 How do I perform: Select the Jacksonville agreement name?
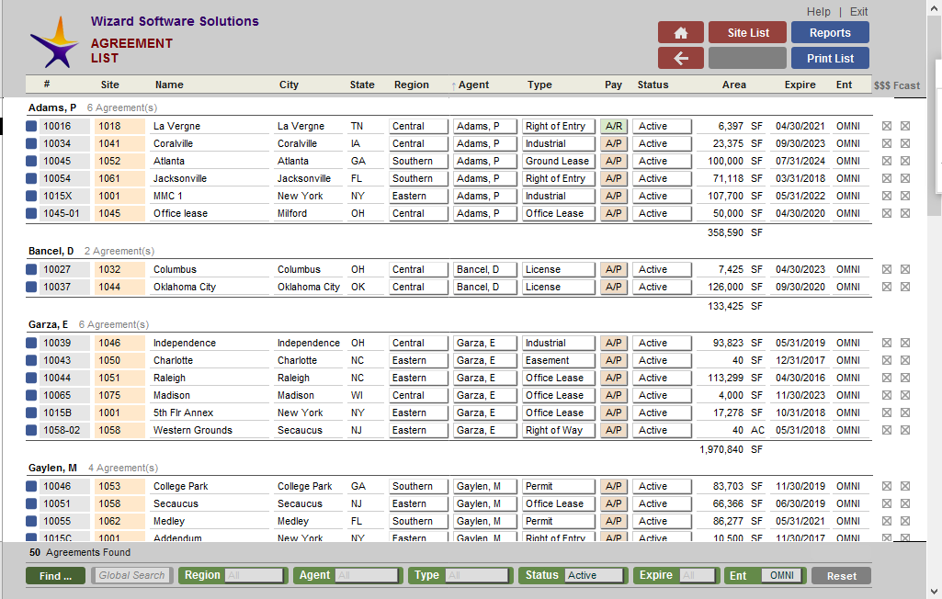[x=209, y=178]
